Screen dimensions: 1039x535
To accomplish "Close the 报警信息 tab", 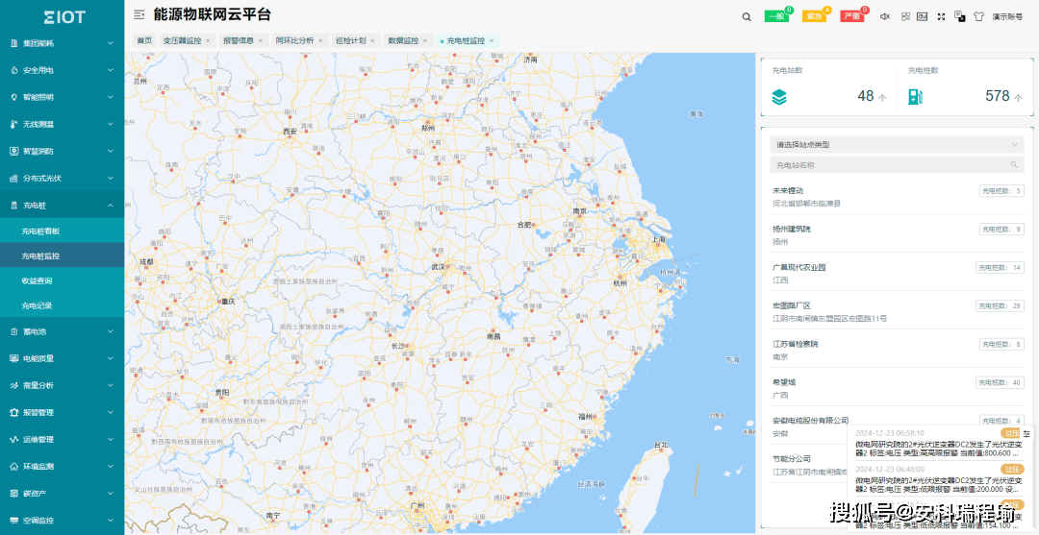I will [x=261, y=41].
